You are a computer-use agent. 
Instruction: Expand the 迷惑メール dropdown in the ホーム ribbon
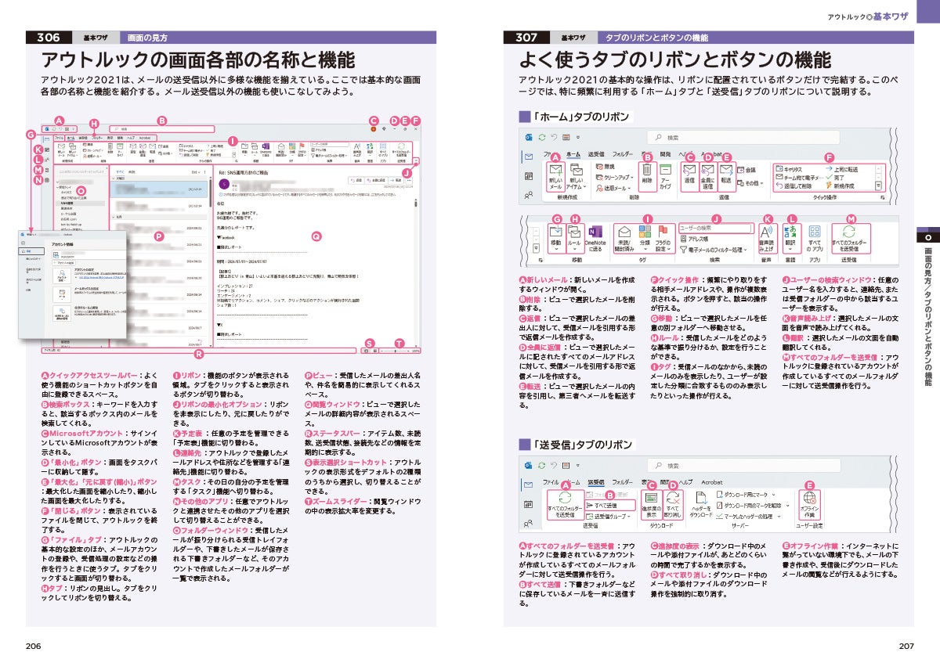tap(613, 187)
